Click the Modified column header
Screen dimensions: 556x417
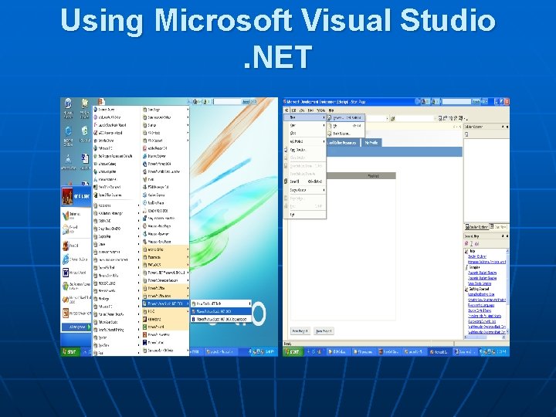click(x=373, y=176)
